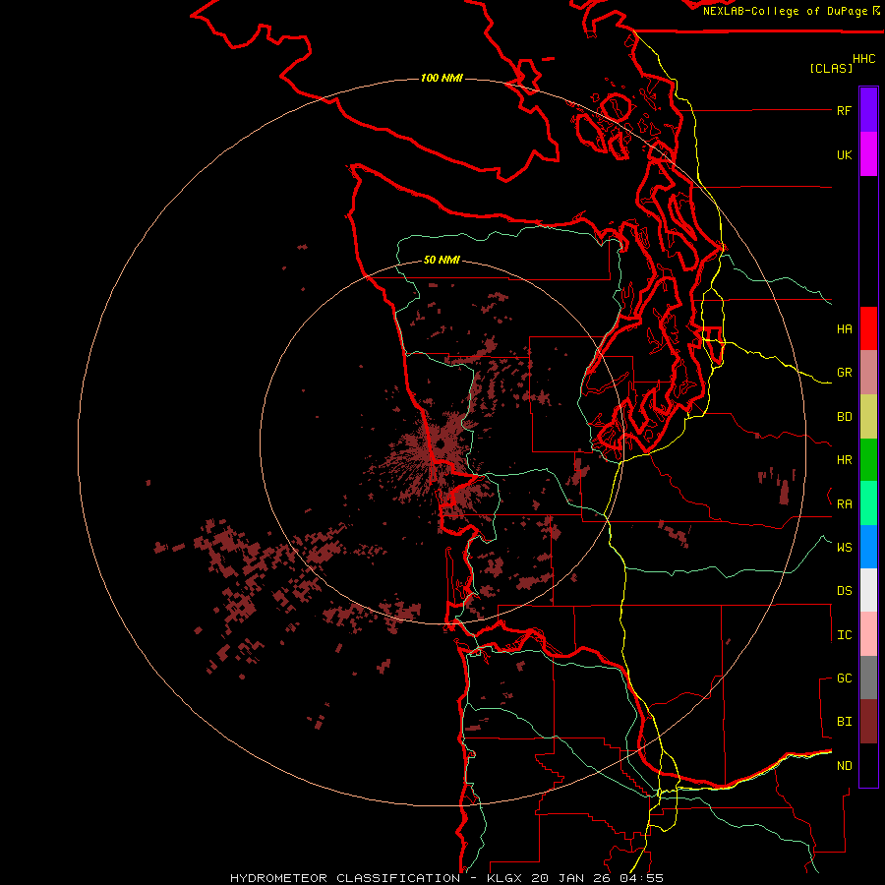The height and width of the screenshot is (885, 885).
Task: Click the HR legend label
Action: tap(844, 460)
